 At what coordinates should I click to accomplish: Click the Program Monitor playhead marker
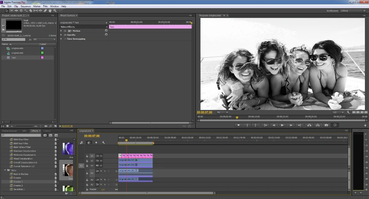click(237, 117)
